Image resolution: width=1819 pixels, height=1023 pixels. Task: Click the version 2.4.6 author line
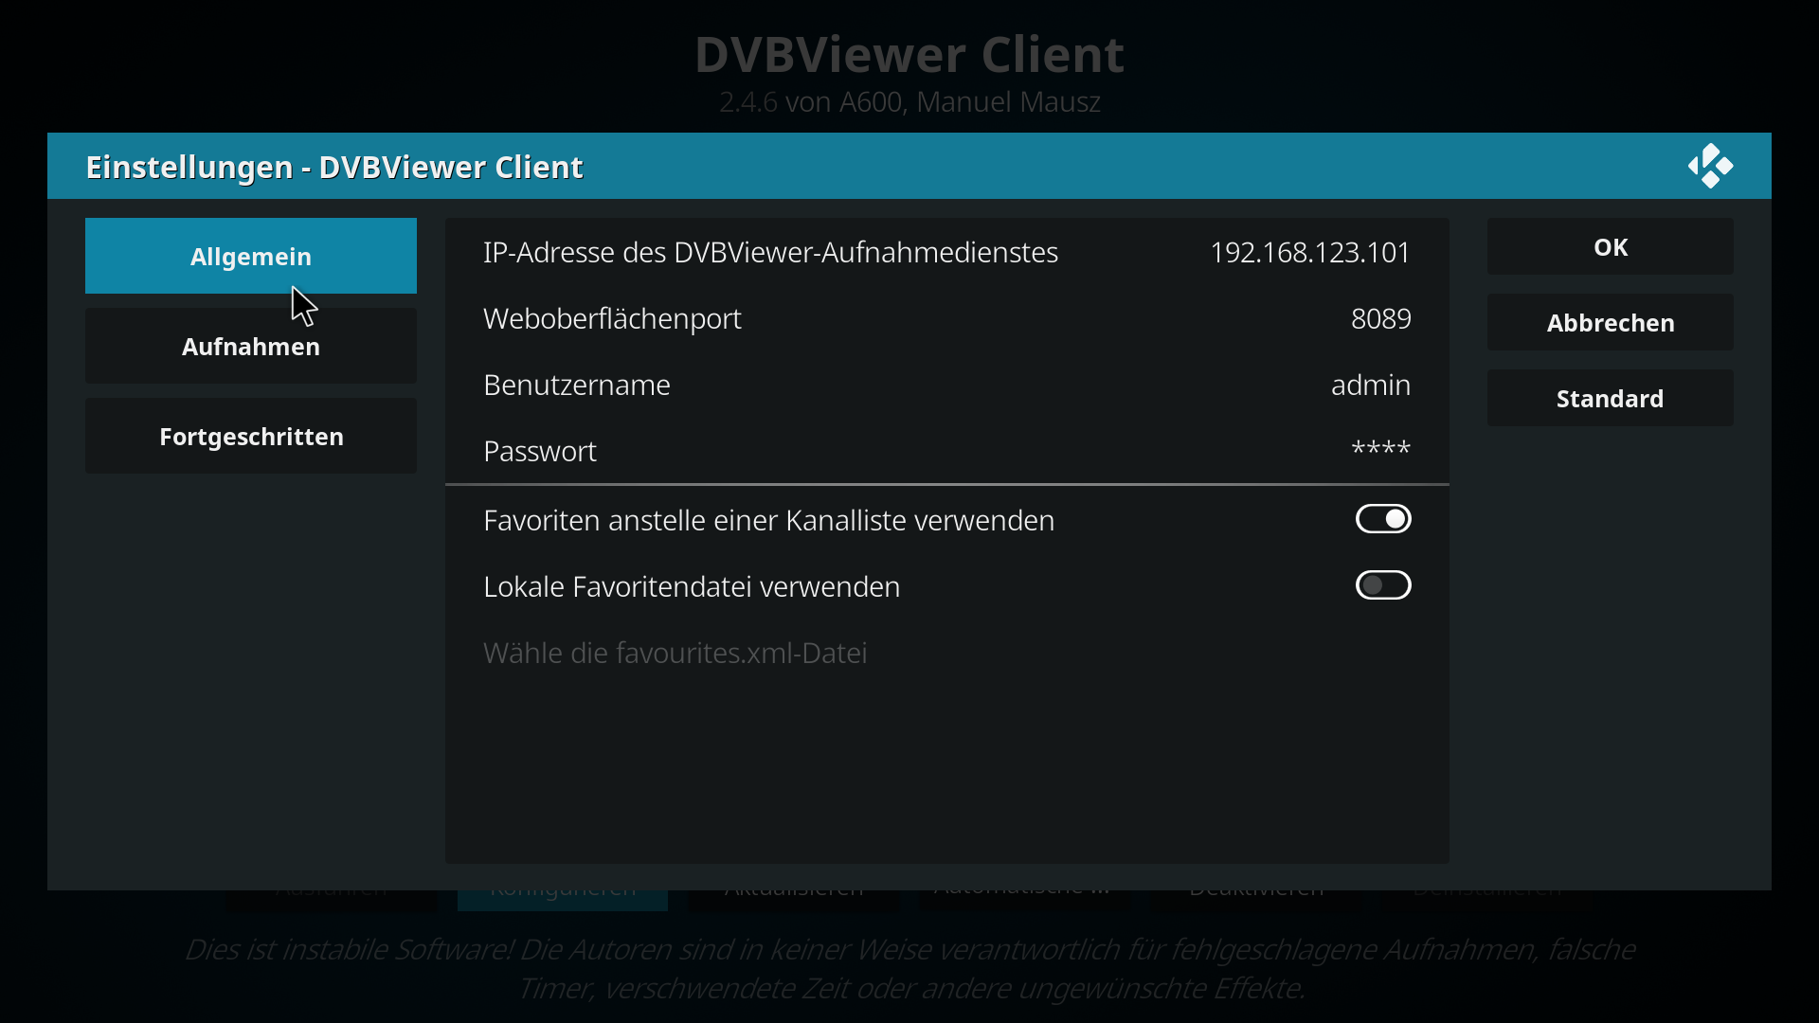(909, 101)
